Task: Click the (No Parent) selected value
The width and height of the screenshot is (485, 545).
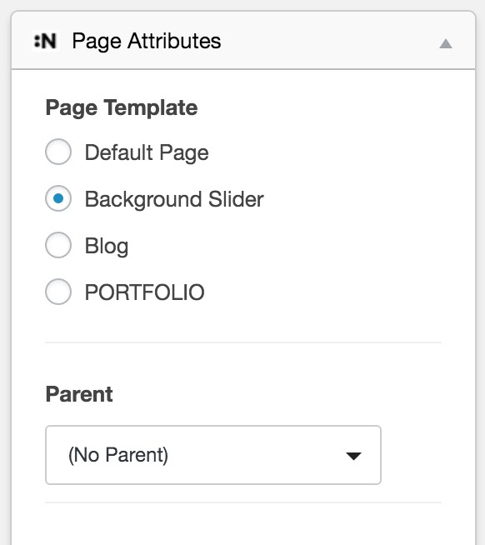Action: [x=118, y=455]
